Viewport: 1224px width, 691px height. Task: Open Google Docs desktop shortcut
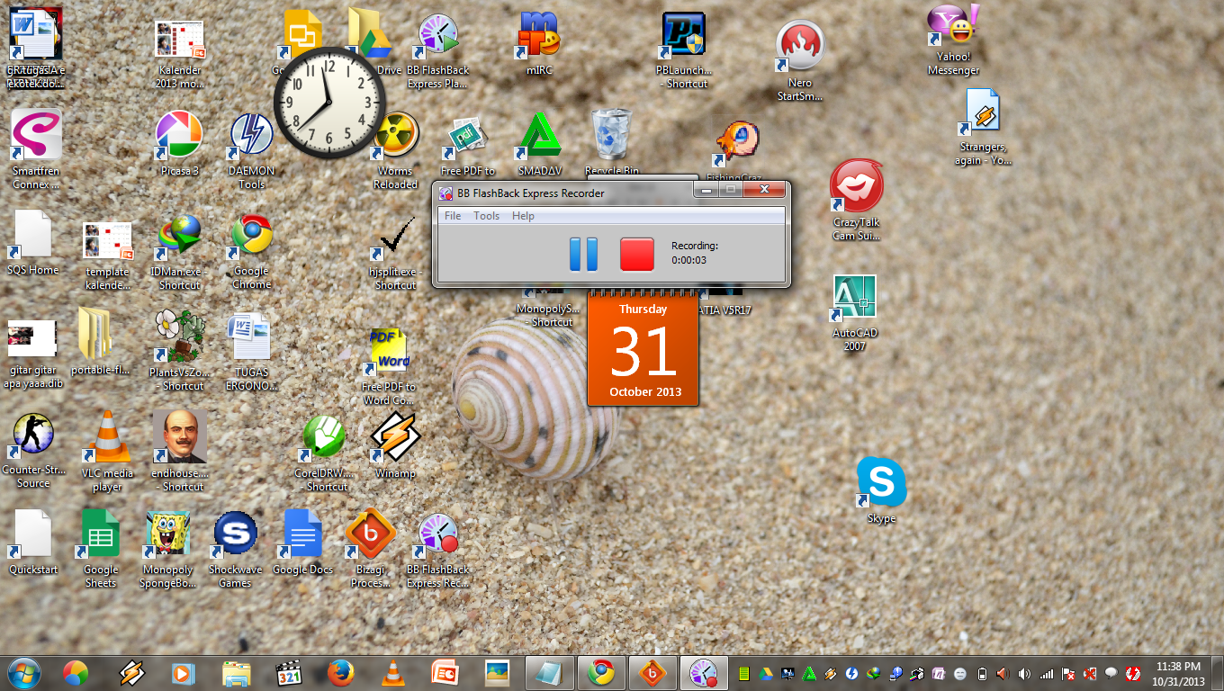[x=302, y=542]
